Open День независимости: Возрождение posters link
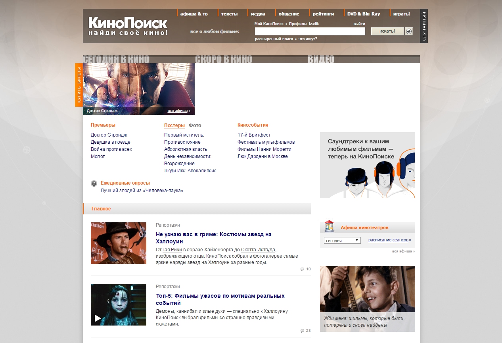Image resolution: width=502 pixels, height=343 pixels. pyautogui.click(x=188, y=160)
